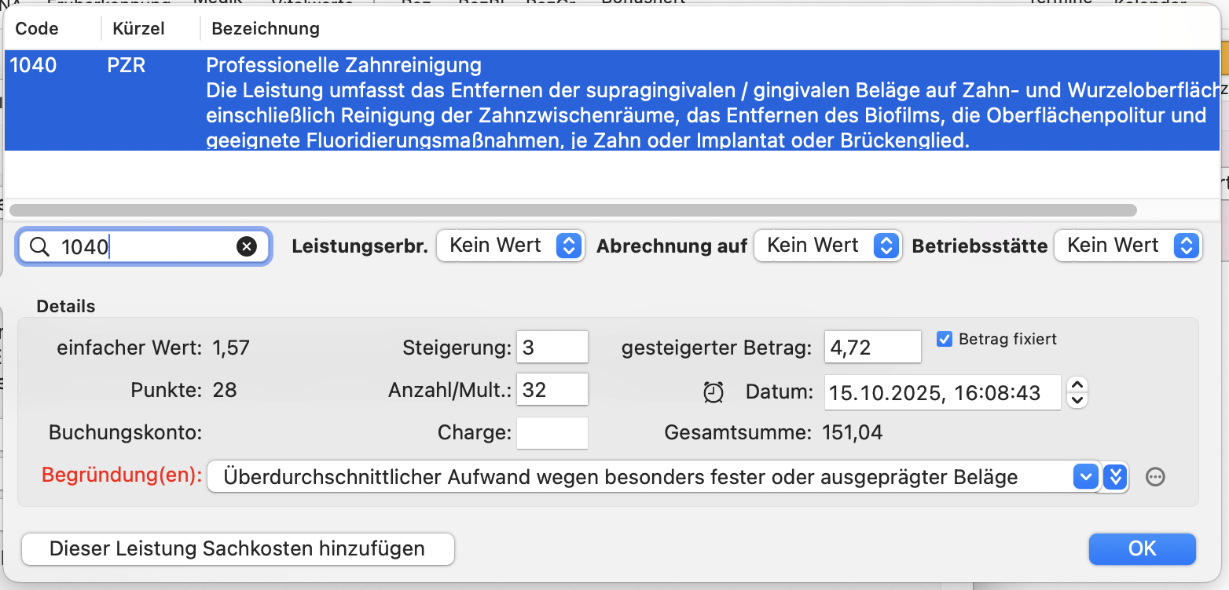The width and height of the screenshot is (1229, 590).
Task: Increment the Datum stepper upward
Action: click(x=1078, y=384)
